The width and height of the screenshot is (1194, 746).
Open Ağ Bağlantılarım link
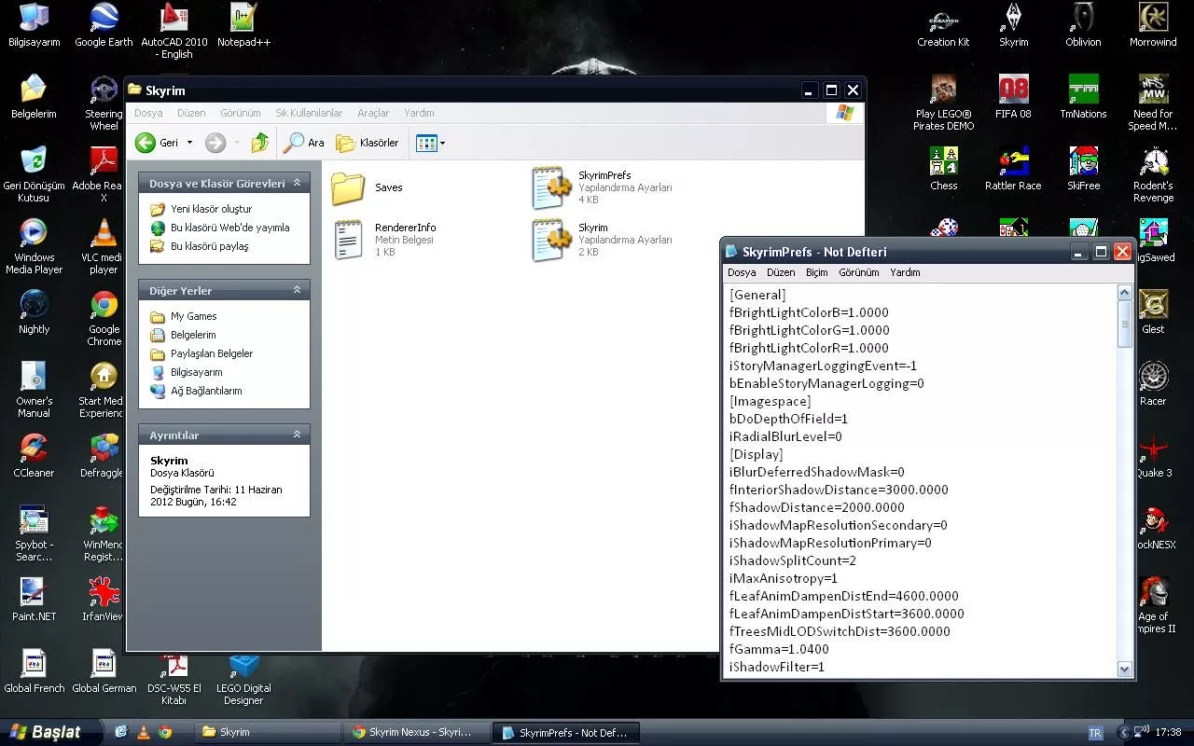pyautogui.click(x=206, y=391)
